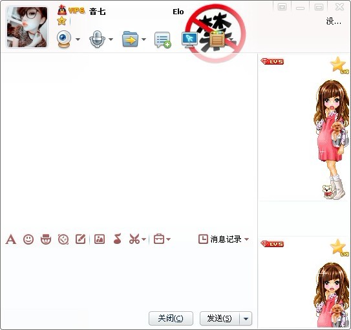This screenshot has height=330, width=351.
Task: Open the contact's avatar photo
Action: (27, 27)
